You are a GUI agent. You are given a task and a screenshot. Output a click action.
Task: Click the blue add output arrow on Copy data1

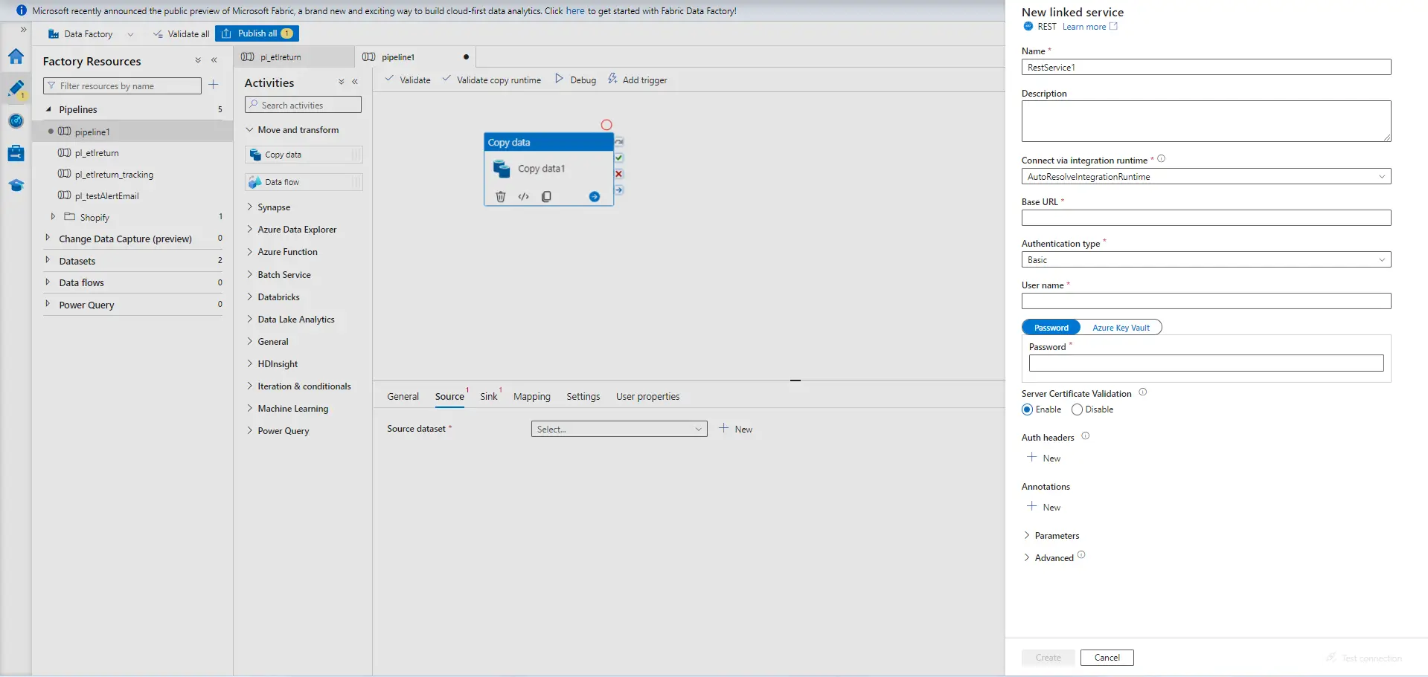point(595,196)
